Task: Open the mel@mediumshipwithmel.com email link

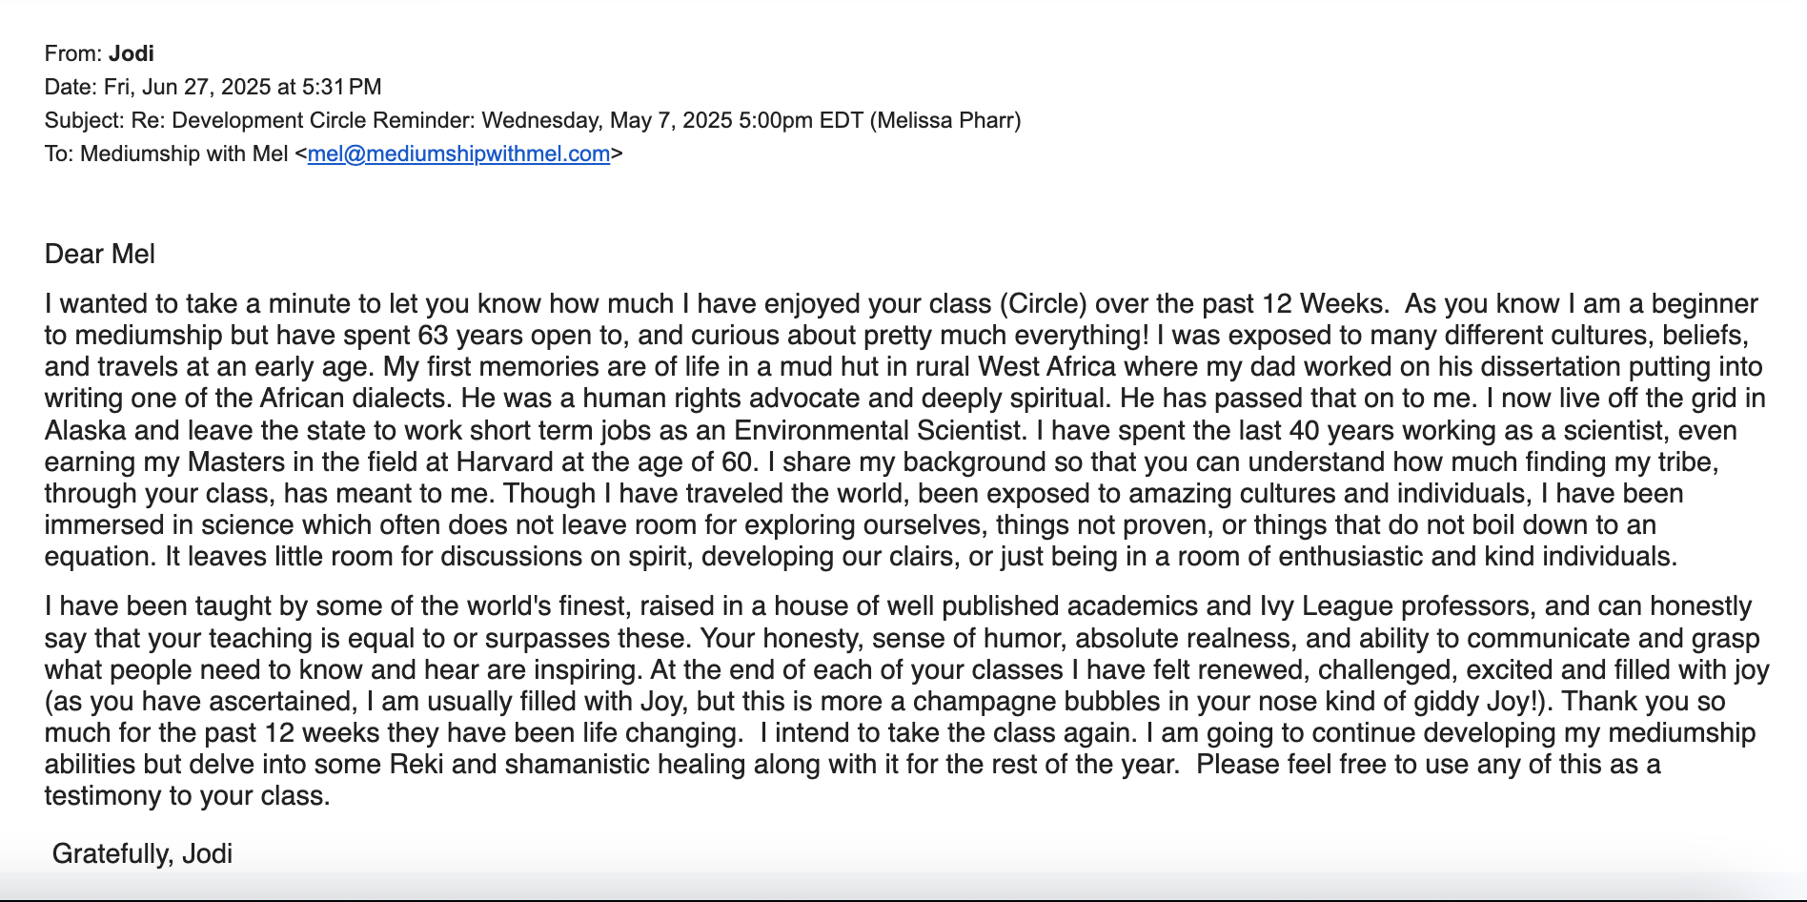Action: tap(458, 154)
